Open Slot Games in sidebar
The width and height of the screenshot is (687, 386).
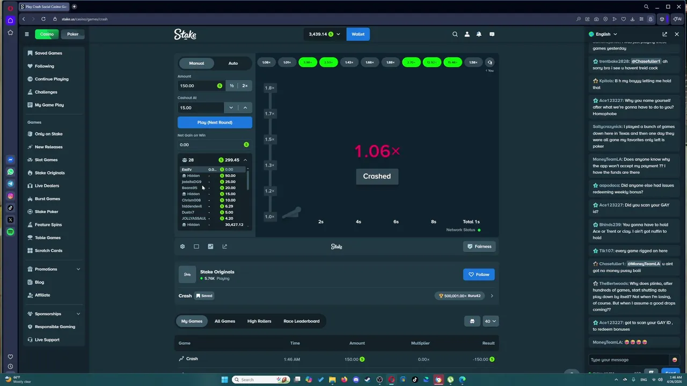click(46, 160)
